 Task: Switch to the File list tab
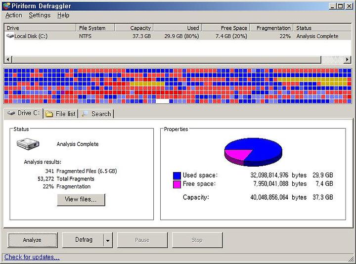[61, 114]
